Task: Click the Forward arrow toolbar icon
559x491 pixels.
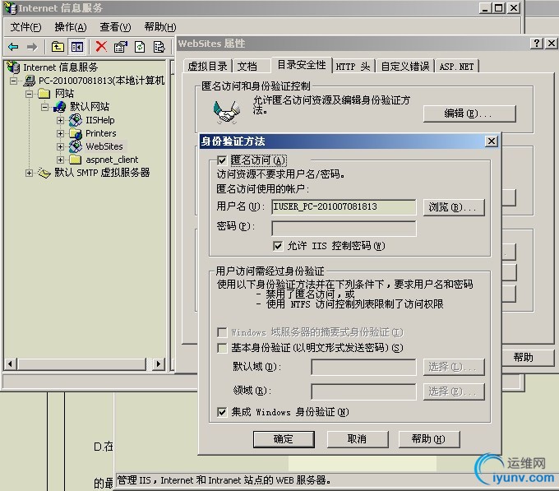Action: pyautogui.click(x=32, y=47)
